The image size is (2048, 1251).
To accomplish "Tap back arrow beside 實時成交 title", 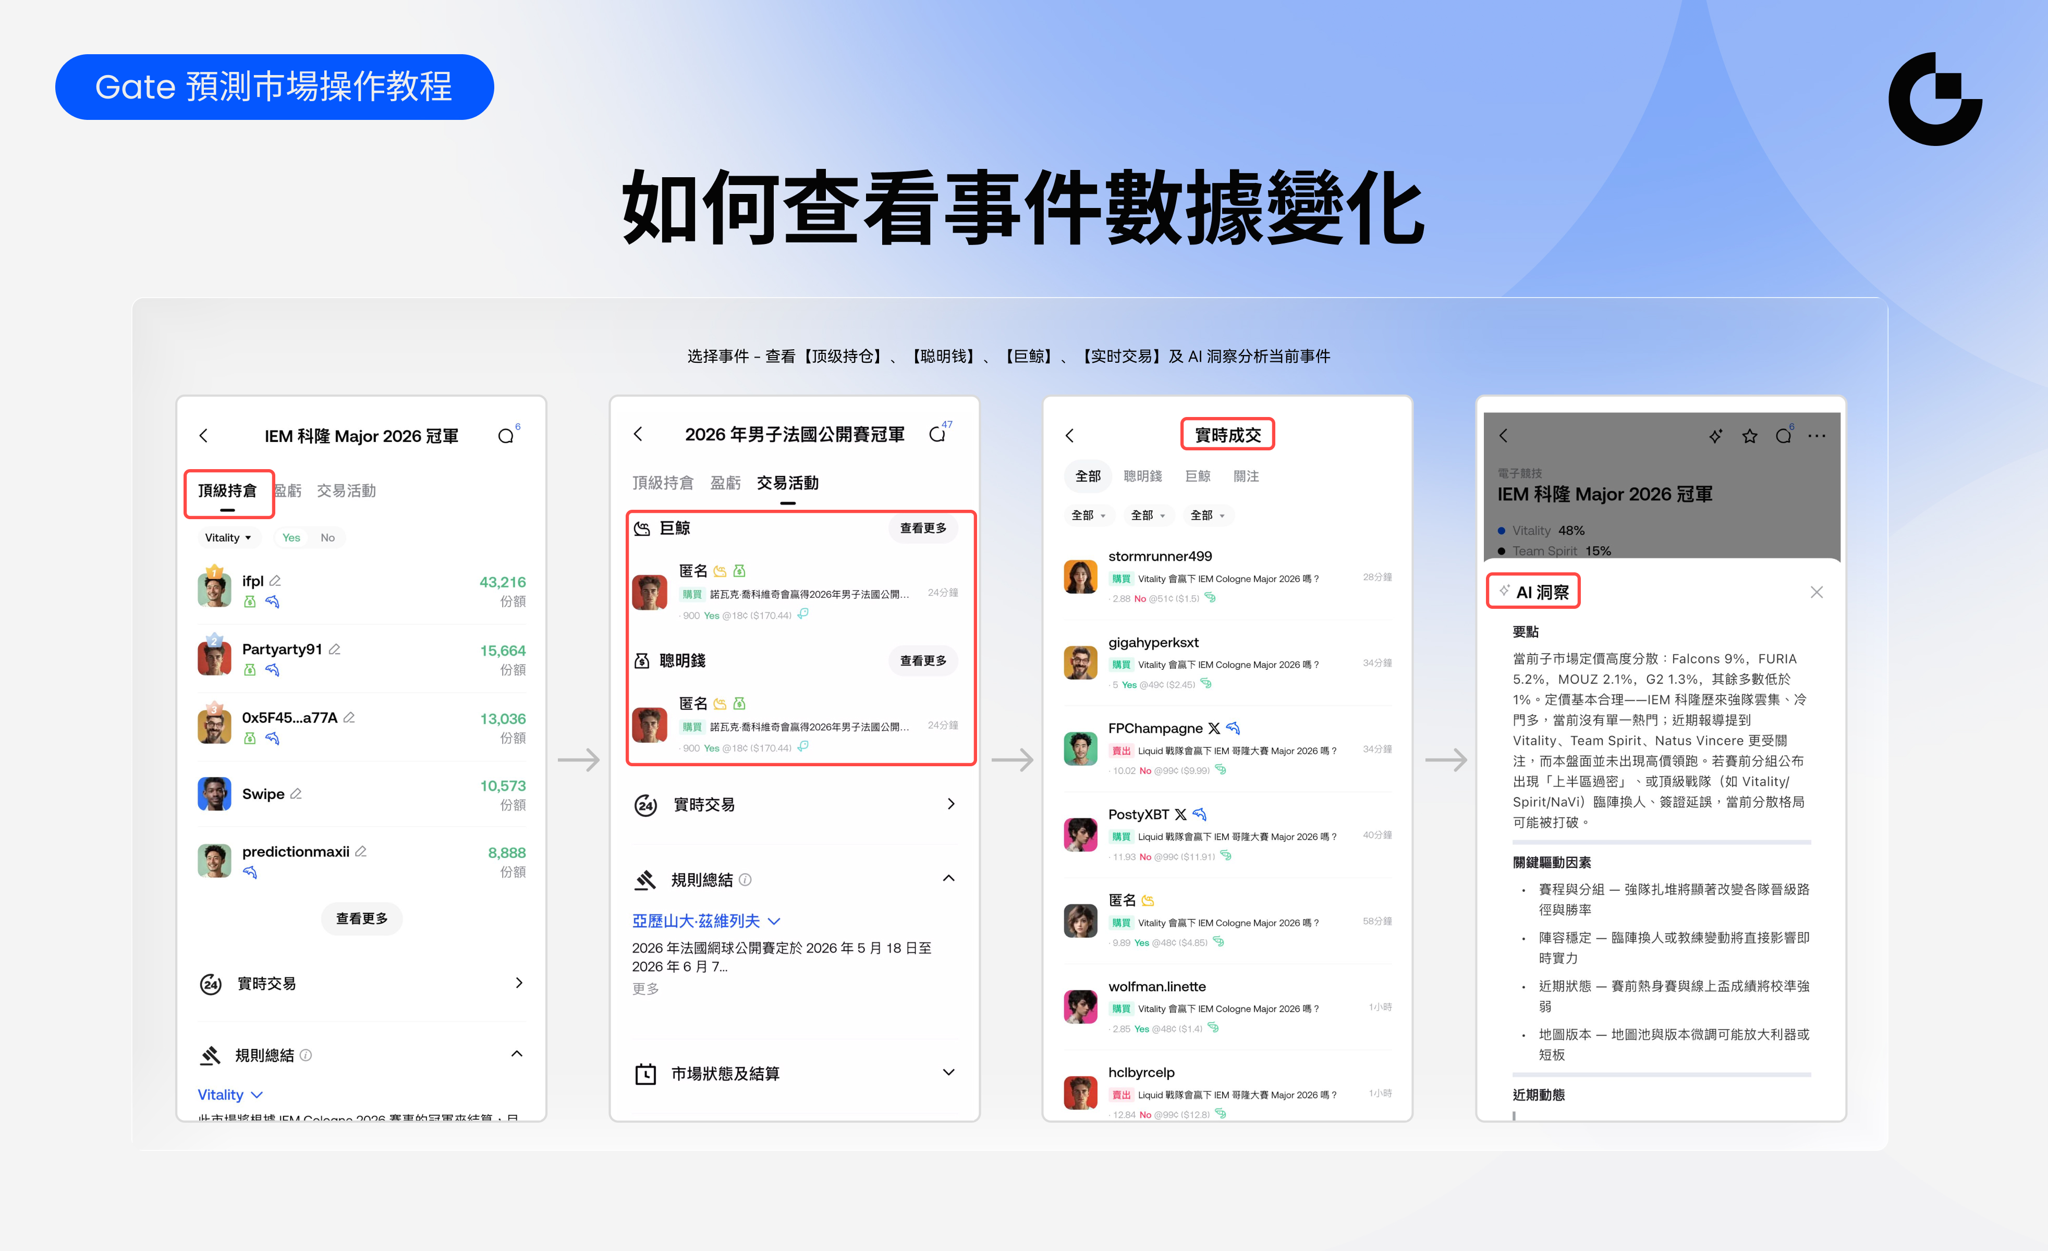I will pyautogui.click(x=1070, y=436).
